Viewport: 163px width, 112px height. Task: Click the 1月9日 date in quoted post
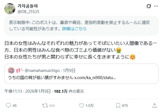69,70
